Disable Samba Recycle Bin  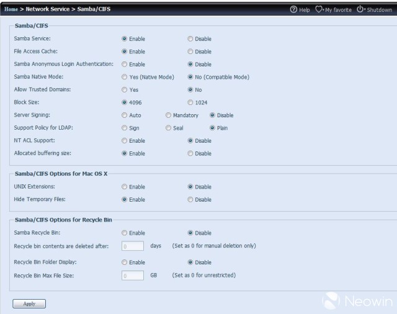(x=190, y=233)
